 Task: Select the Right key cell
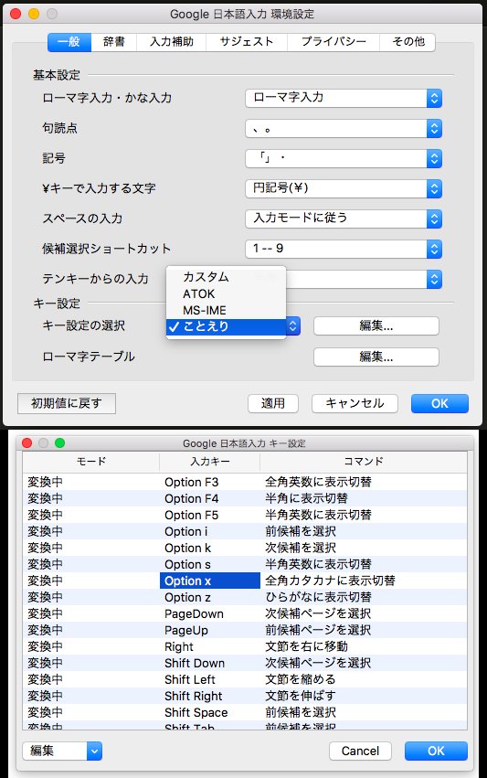[210, 646]
